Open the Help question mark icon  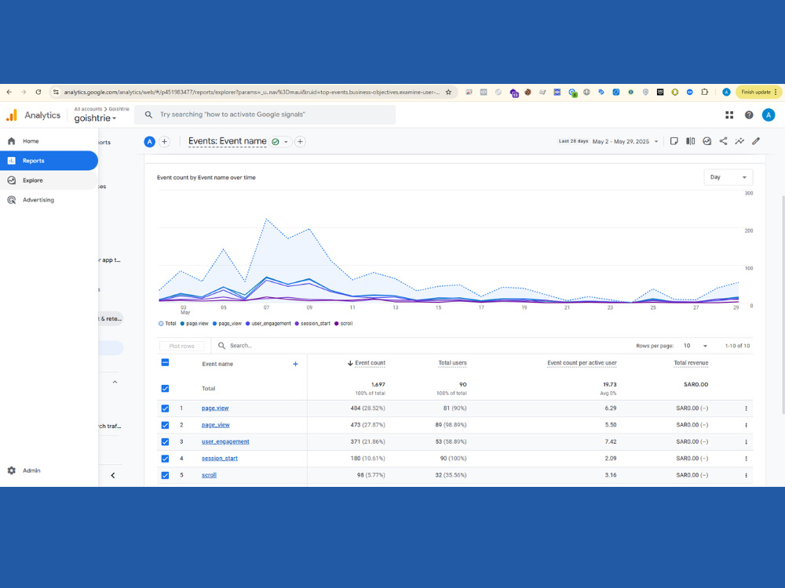[x=749, y=115]
